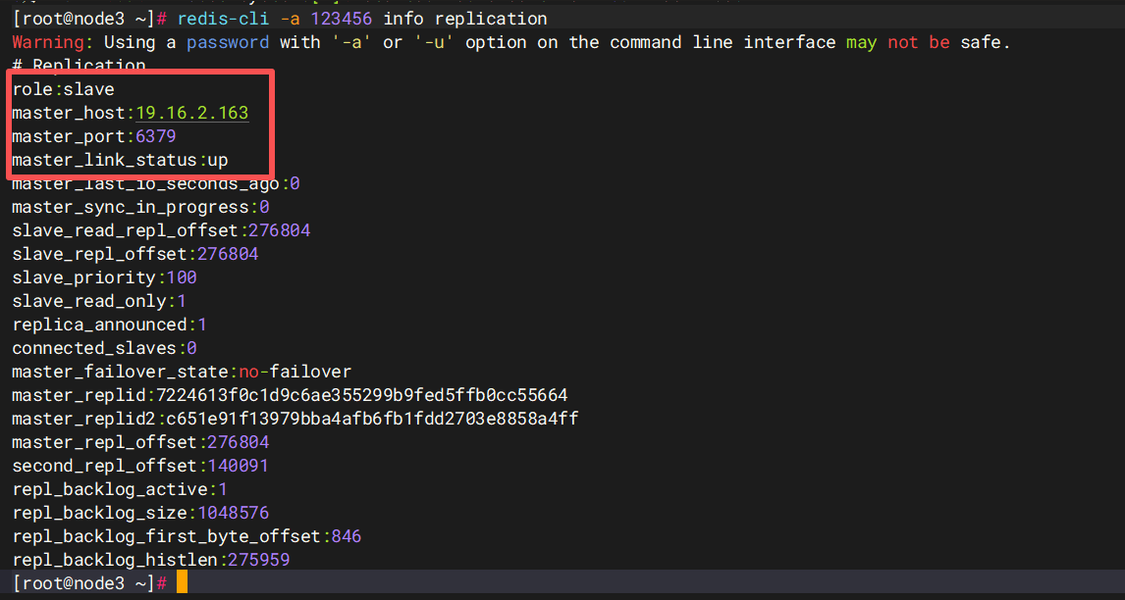Viewport: 1125px width, 600px height.
Task: Click the master_link_status:up line
Action: pyautogui.click(x=120, y=160)
